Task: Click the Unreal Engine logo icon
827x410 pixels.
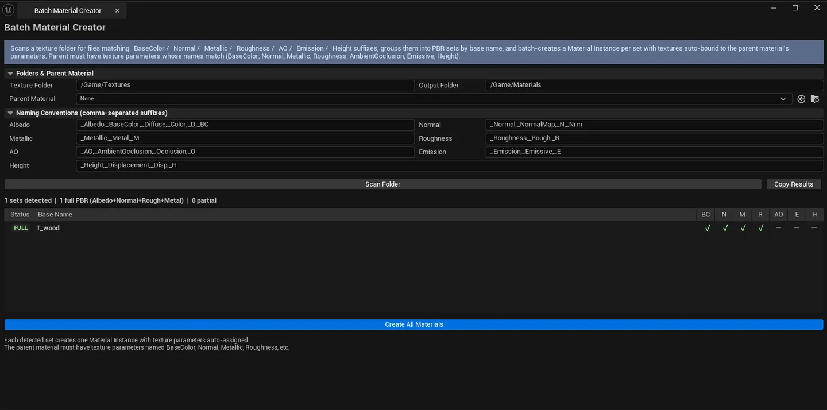Action: click(x=9, y=10)
